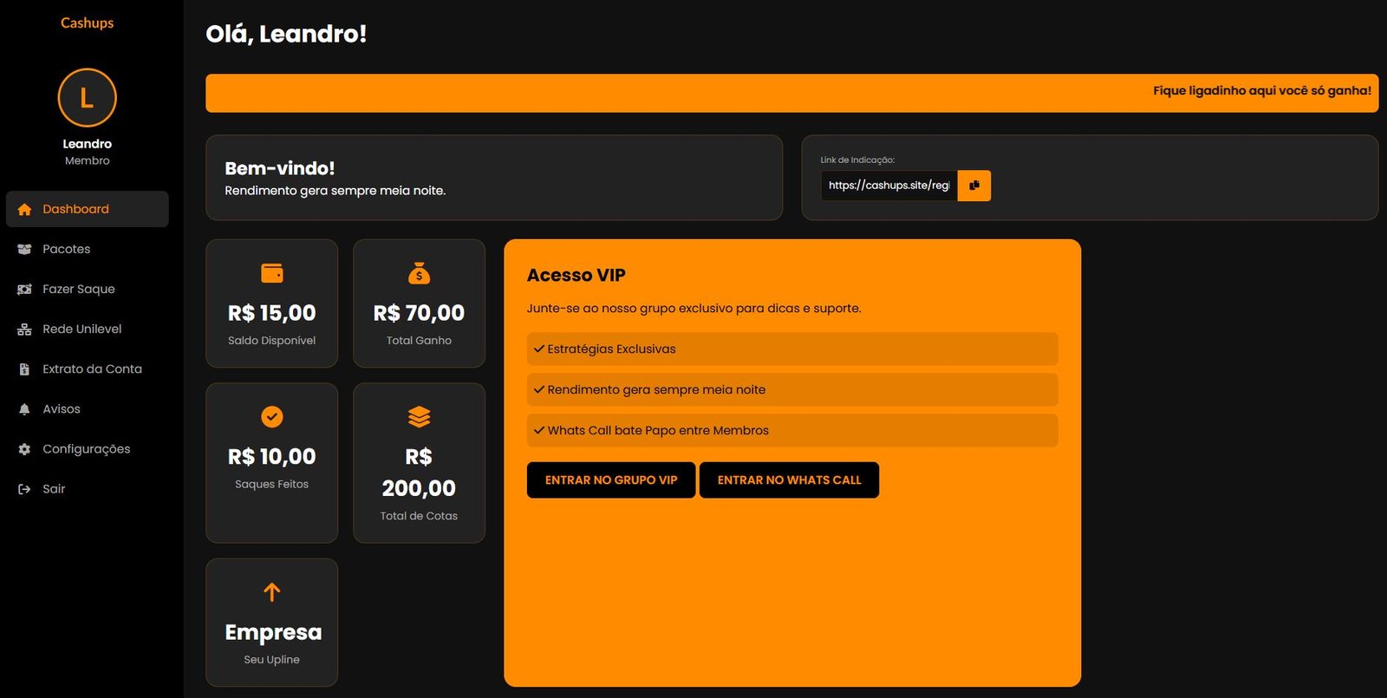Open Rede Unilevel via its network icon
The height and width of the screenshot is (698, 1387).
pos(24,329)
